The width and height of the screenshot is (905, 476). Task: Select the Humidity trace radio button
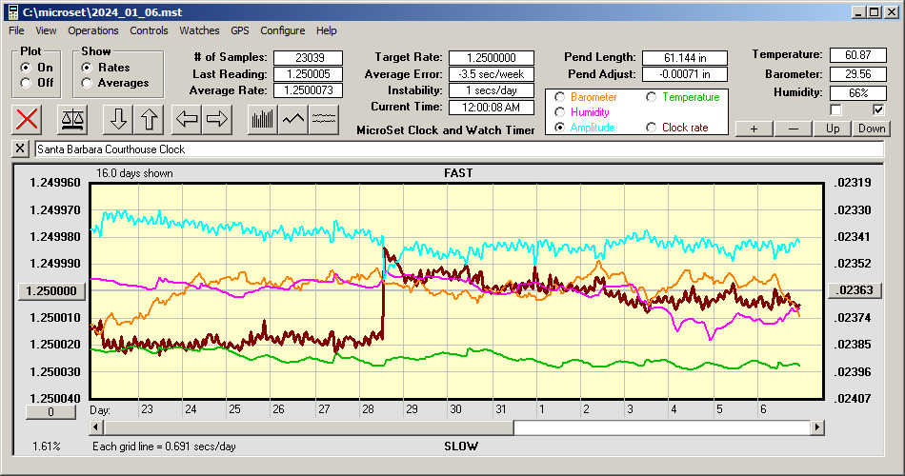[x=559, y=112]
